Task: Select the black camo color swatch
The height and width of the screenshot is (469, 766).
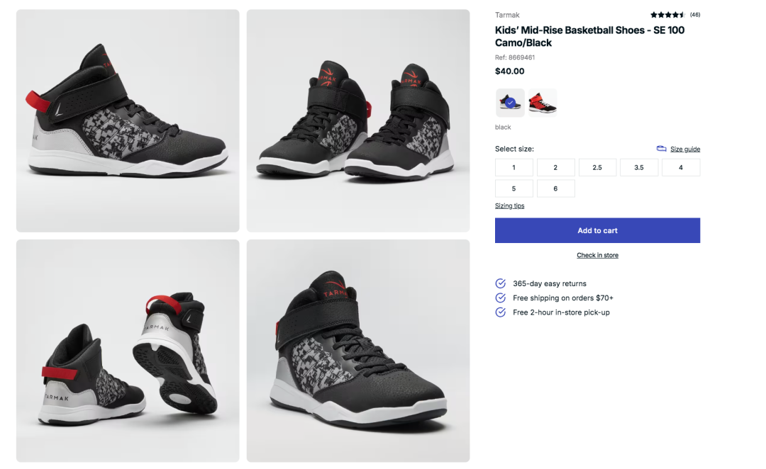Action: (510, 103)
